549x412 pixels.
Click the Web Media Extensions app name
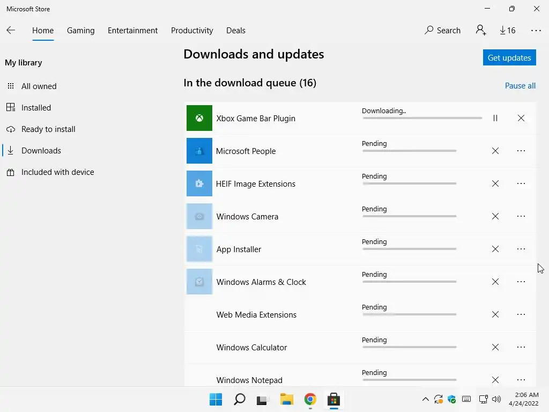click(256, 315)
